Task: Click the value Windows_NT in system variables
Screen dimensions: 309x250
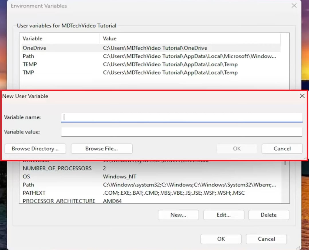Action: tap(119, 177)
